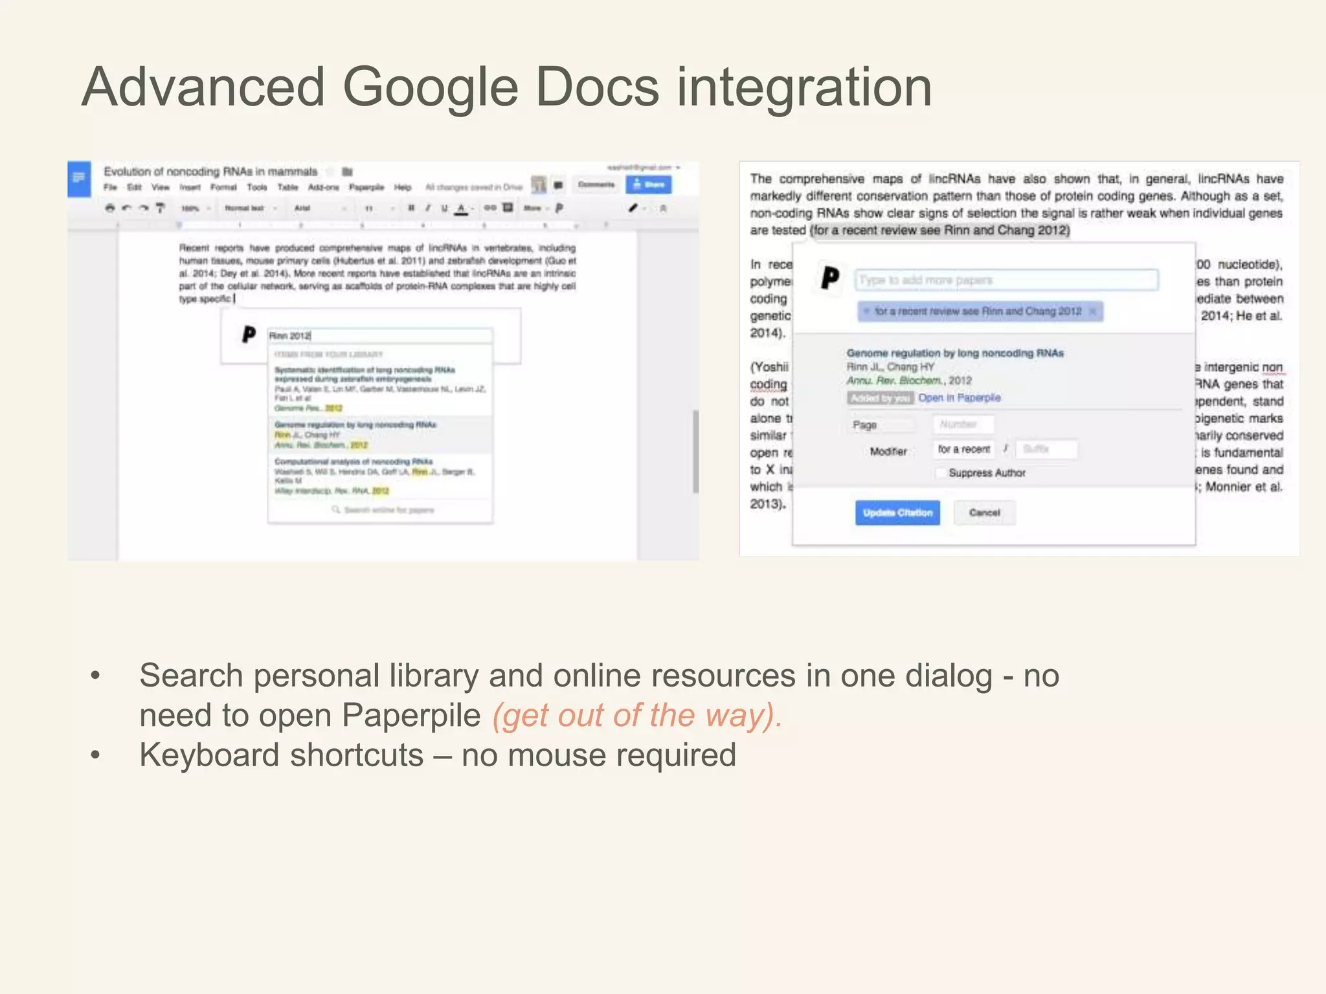Expand the More toolbar dropdown

[535, 208]
